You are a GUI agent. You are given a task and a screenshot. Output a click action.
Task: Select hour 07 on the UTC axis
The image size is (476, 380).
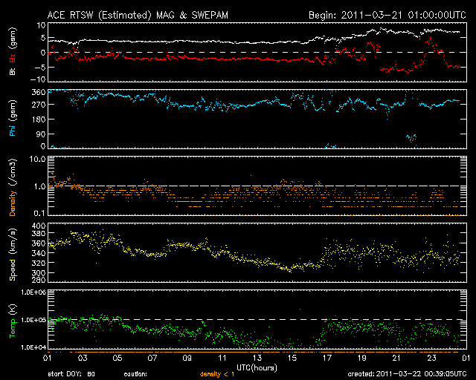point(152,358)
